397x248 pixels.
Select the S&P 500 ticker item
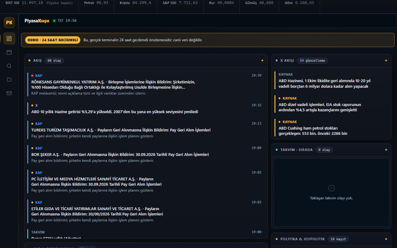180,3
